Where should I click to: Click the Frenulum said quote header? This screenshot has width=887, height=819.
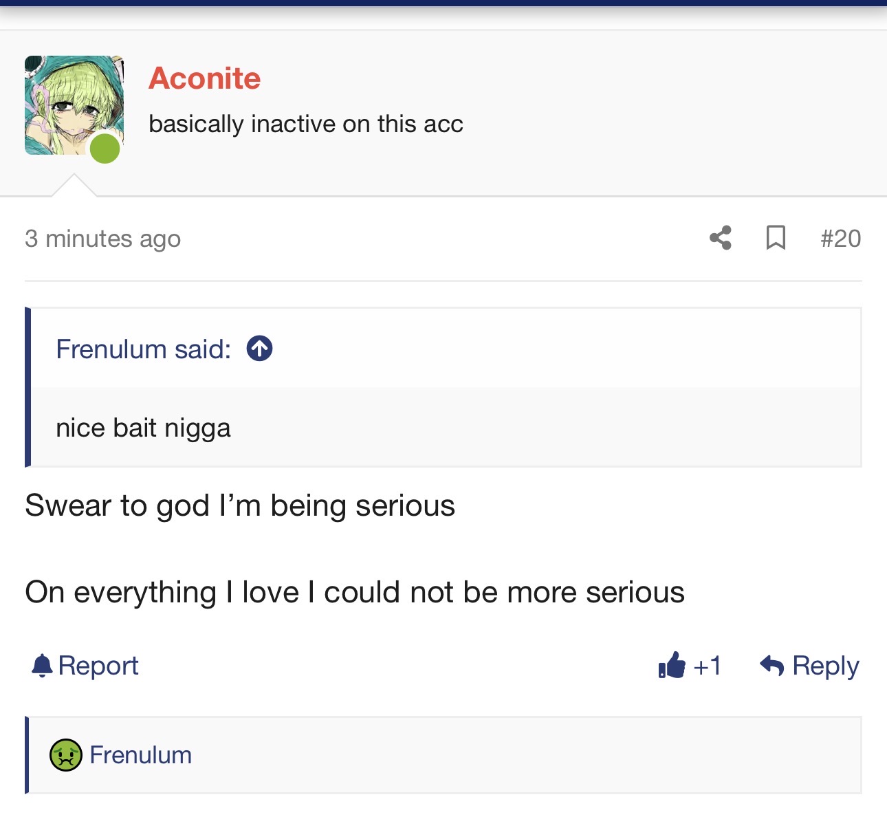click(x=144, y=349)
